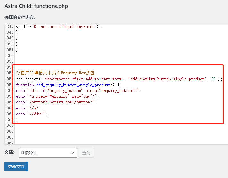Click the 更新文件 button
The height and width of the screenshot is (178, 228).
[16, 166]
